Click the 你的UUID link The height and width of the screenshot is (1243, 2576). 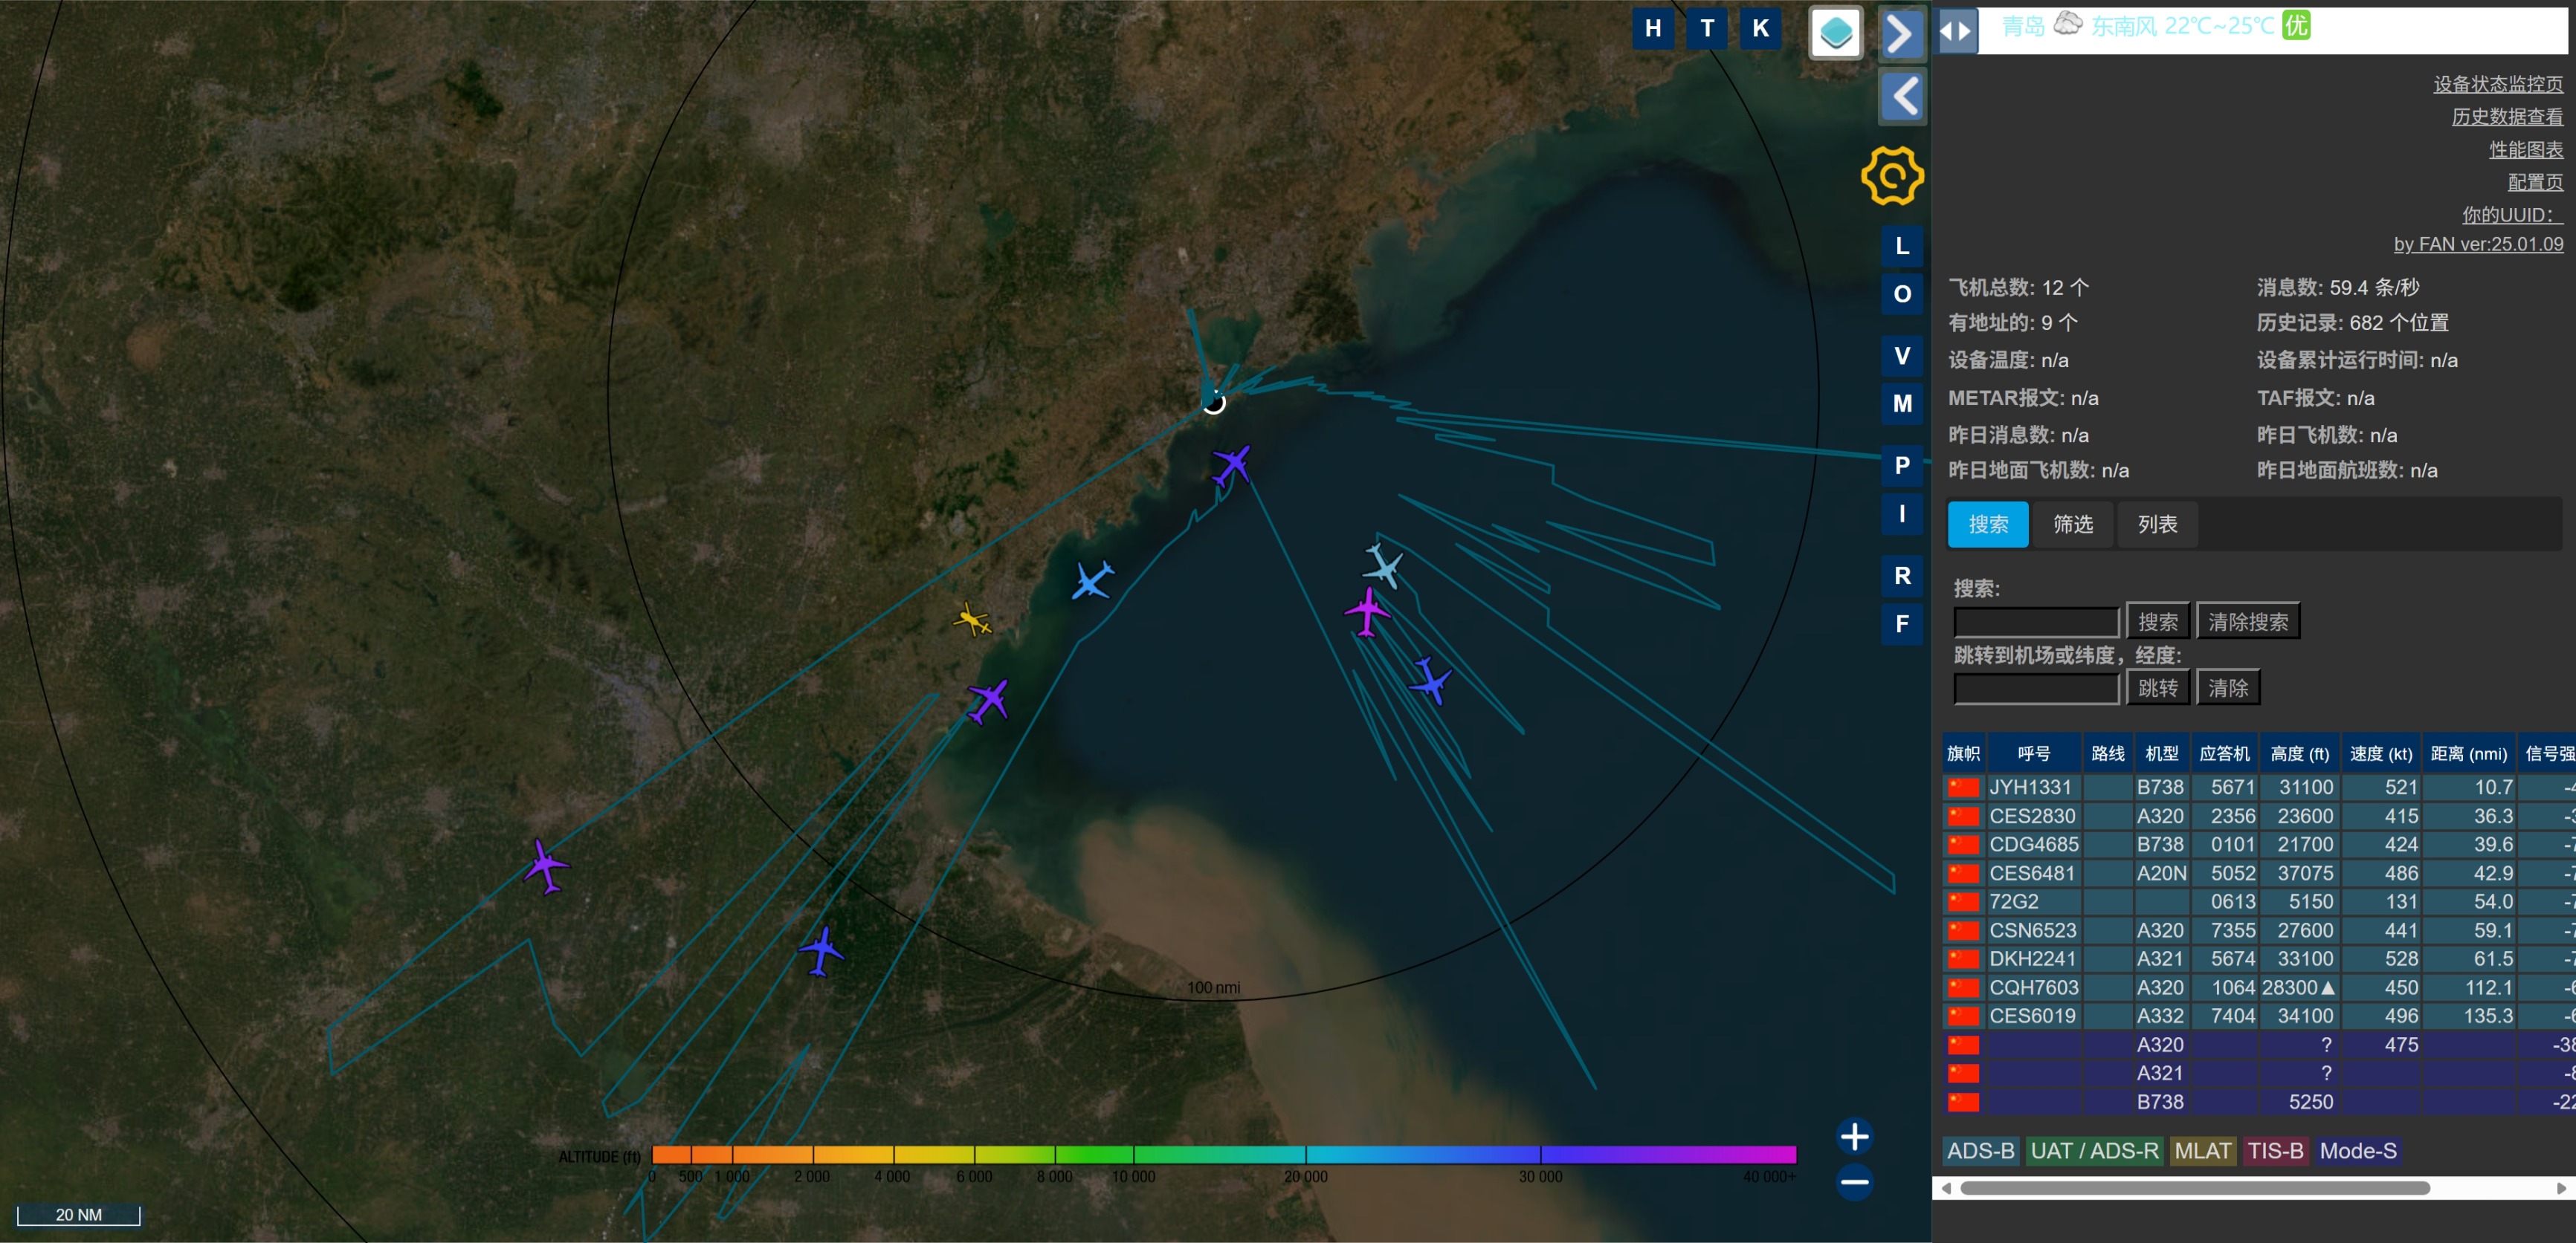(x=2511, y=215)
